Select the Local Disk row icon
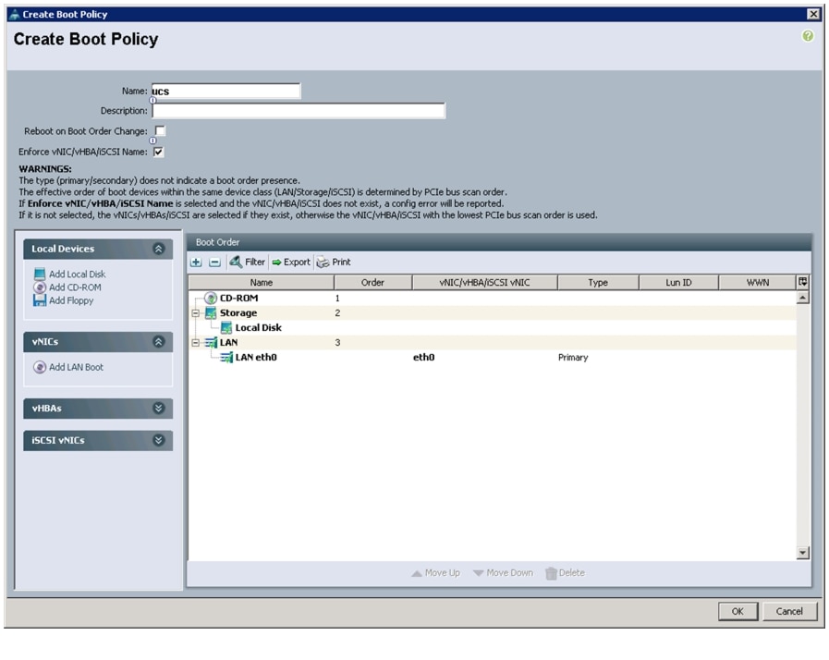The height and width of the screenshot is (660, 829). 226,328
